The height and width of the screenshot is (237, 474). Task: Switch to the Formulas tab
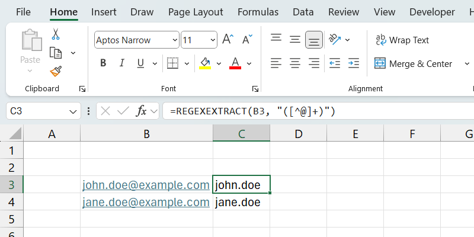point(258,12)
